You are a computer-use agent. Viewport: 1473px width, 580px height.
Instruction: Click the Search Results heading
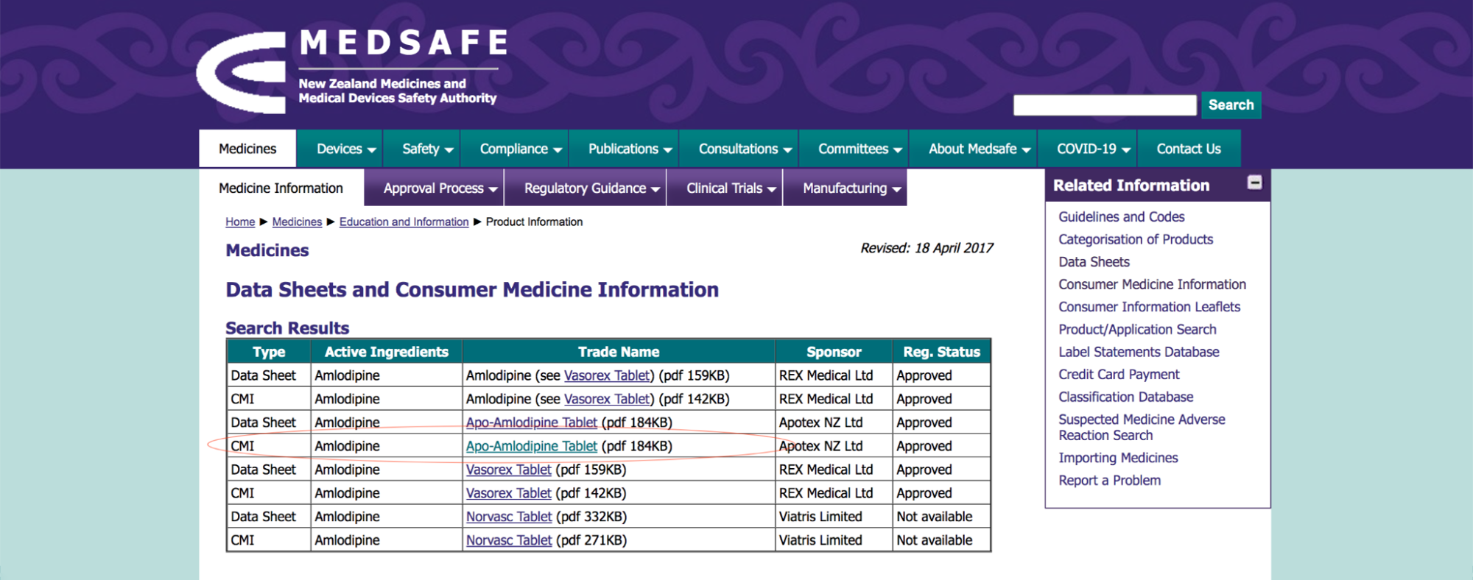pyautogui.click(x=287, y=328)
